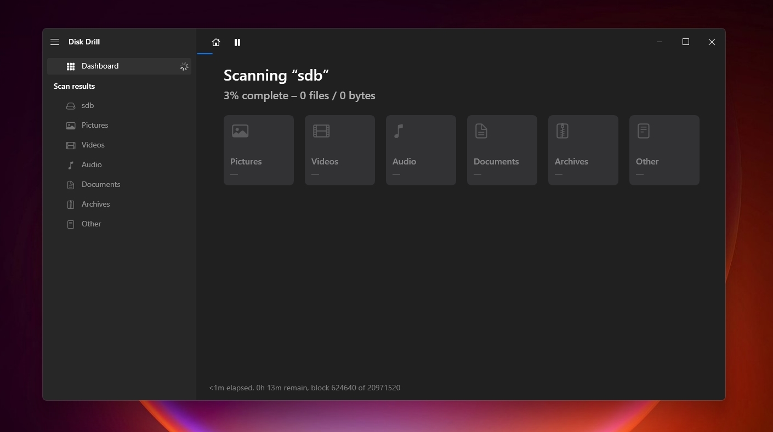Open Pictures in the sidebar
Viewport: 773px width, 432px height.
click(x=119, y=125)
